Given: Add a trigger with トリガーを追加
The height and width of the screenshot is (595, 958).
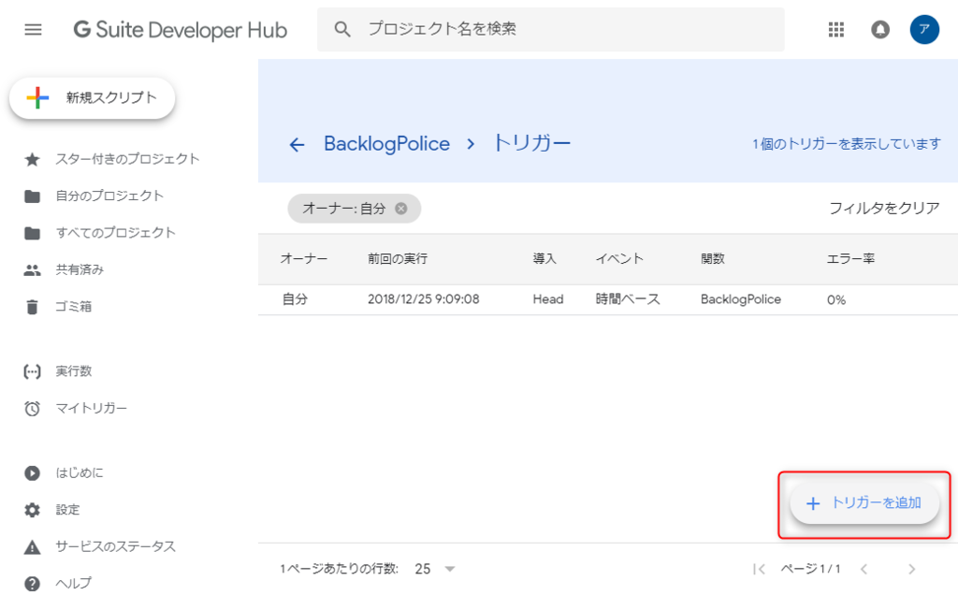Looking at the screenshot, I should click(864, 503).
